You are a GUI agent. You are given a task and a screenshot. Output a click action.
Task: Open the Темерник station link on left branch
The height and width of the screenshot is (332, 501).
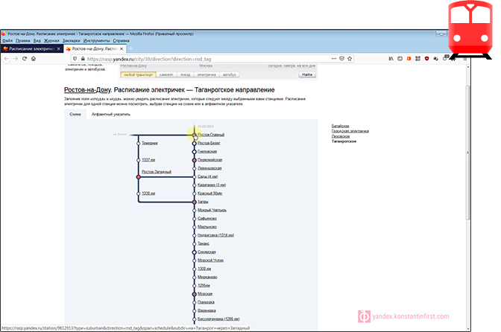[150, 143]
